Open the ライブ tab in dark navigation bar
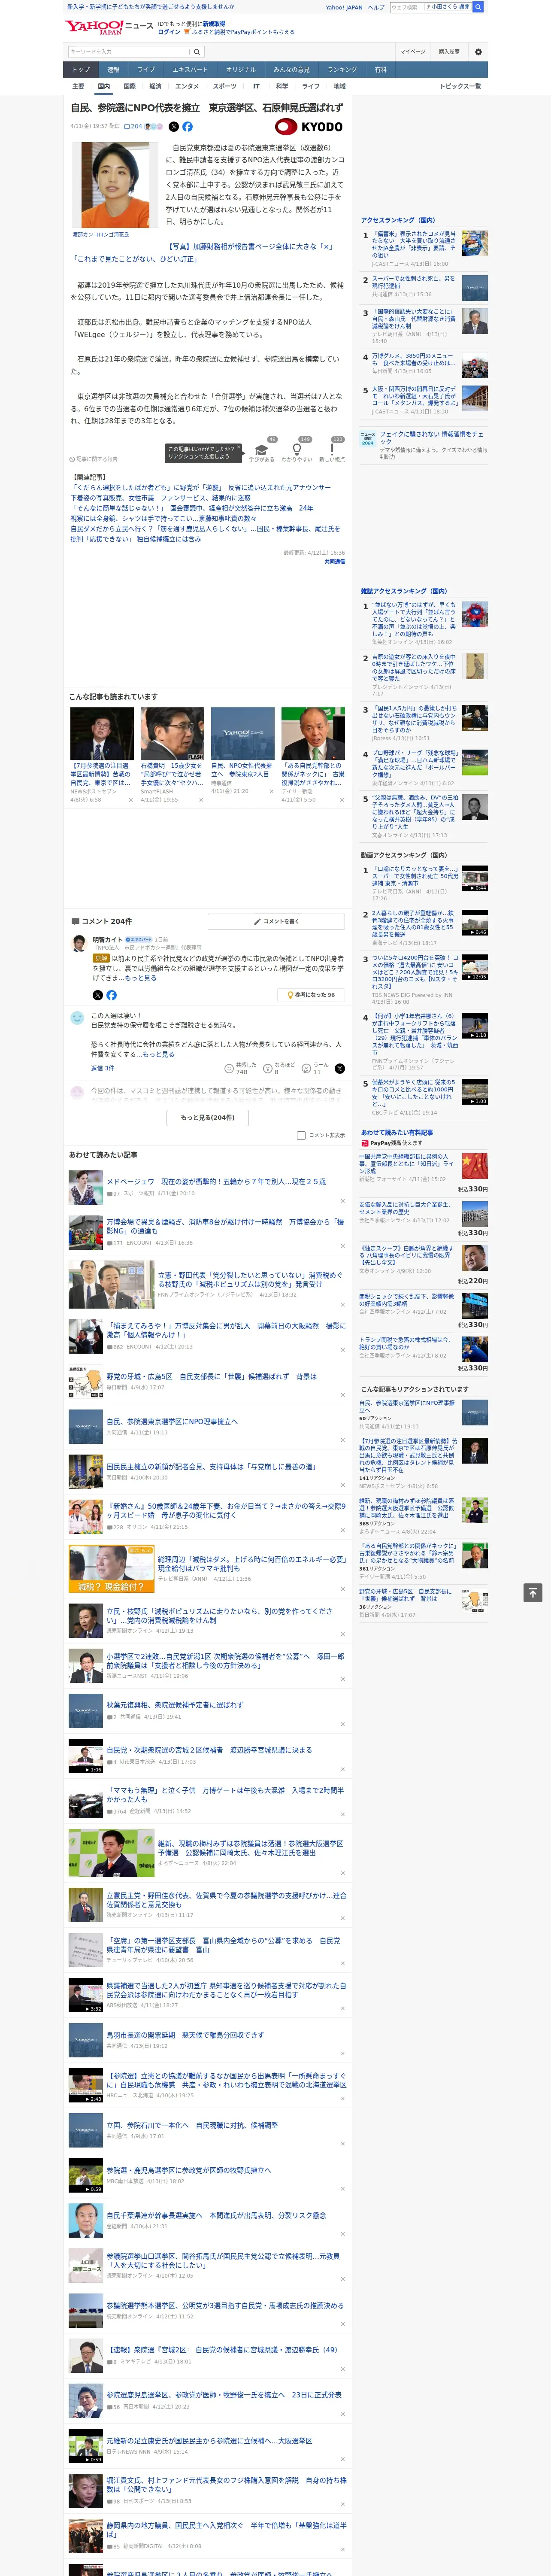The image size is (551, 2576). coord(146,70)
